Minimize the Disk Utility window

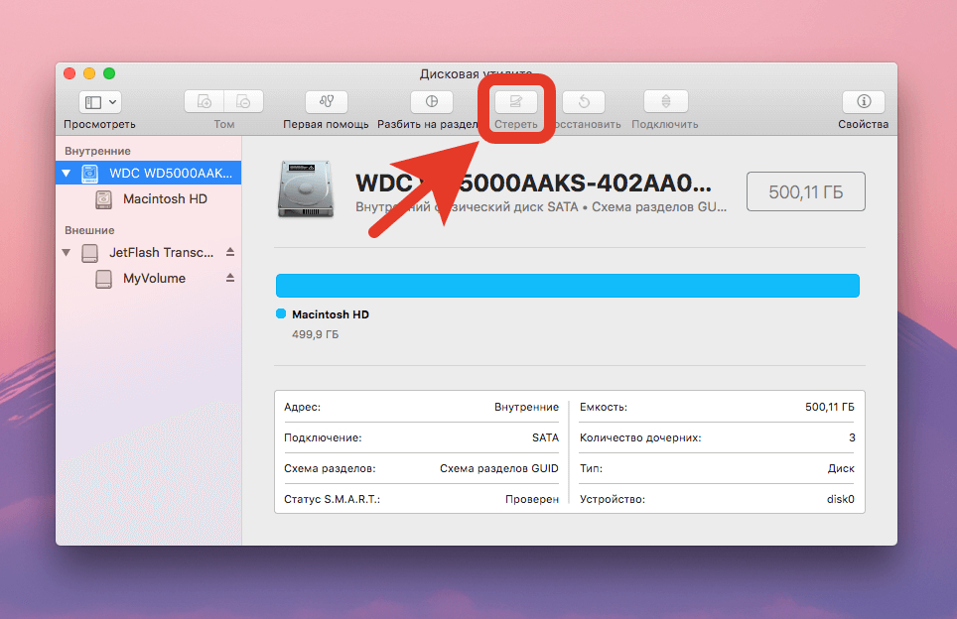click(89, 73)
